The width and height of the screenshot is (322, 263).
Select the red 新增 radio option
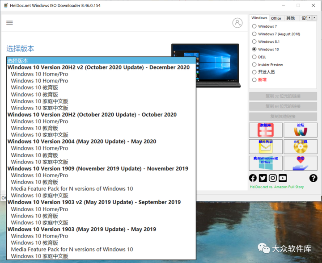259,80
